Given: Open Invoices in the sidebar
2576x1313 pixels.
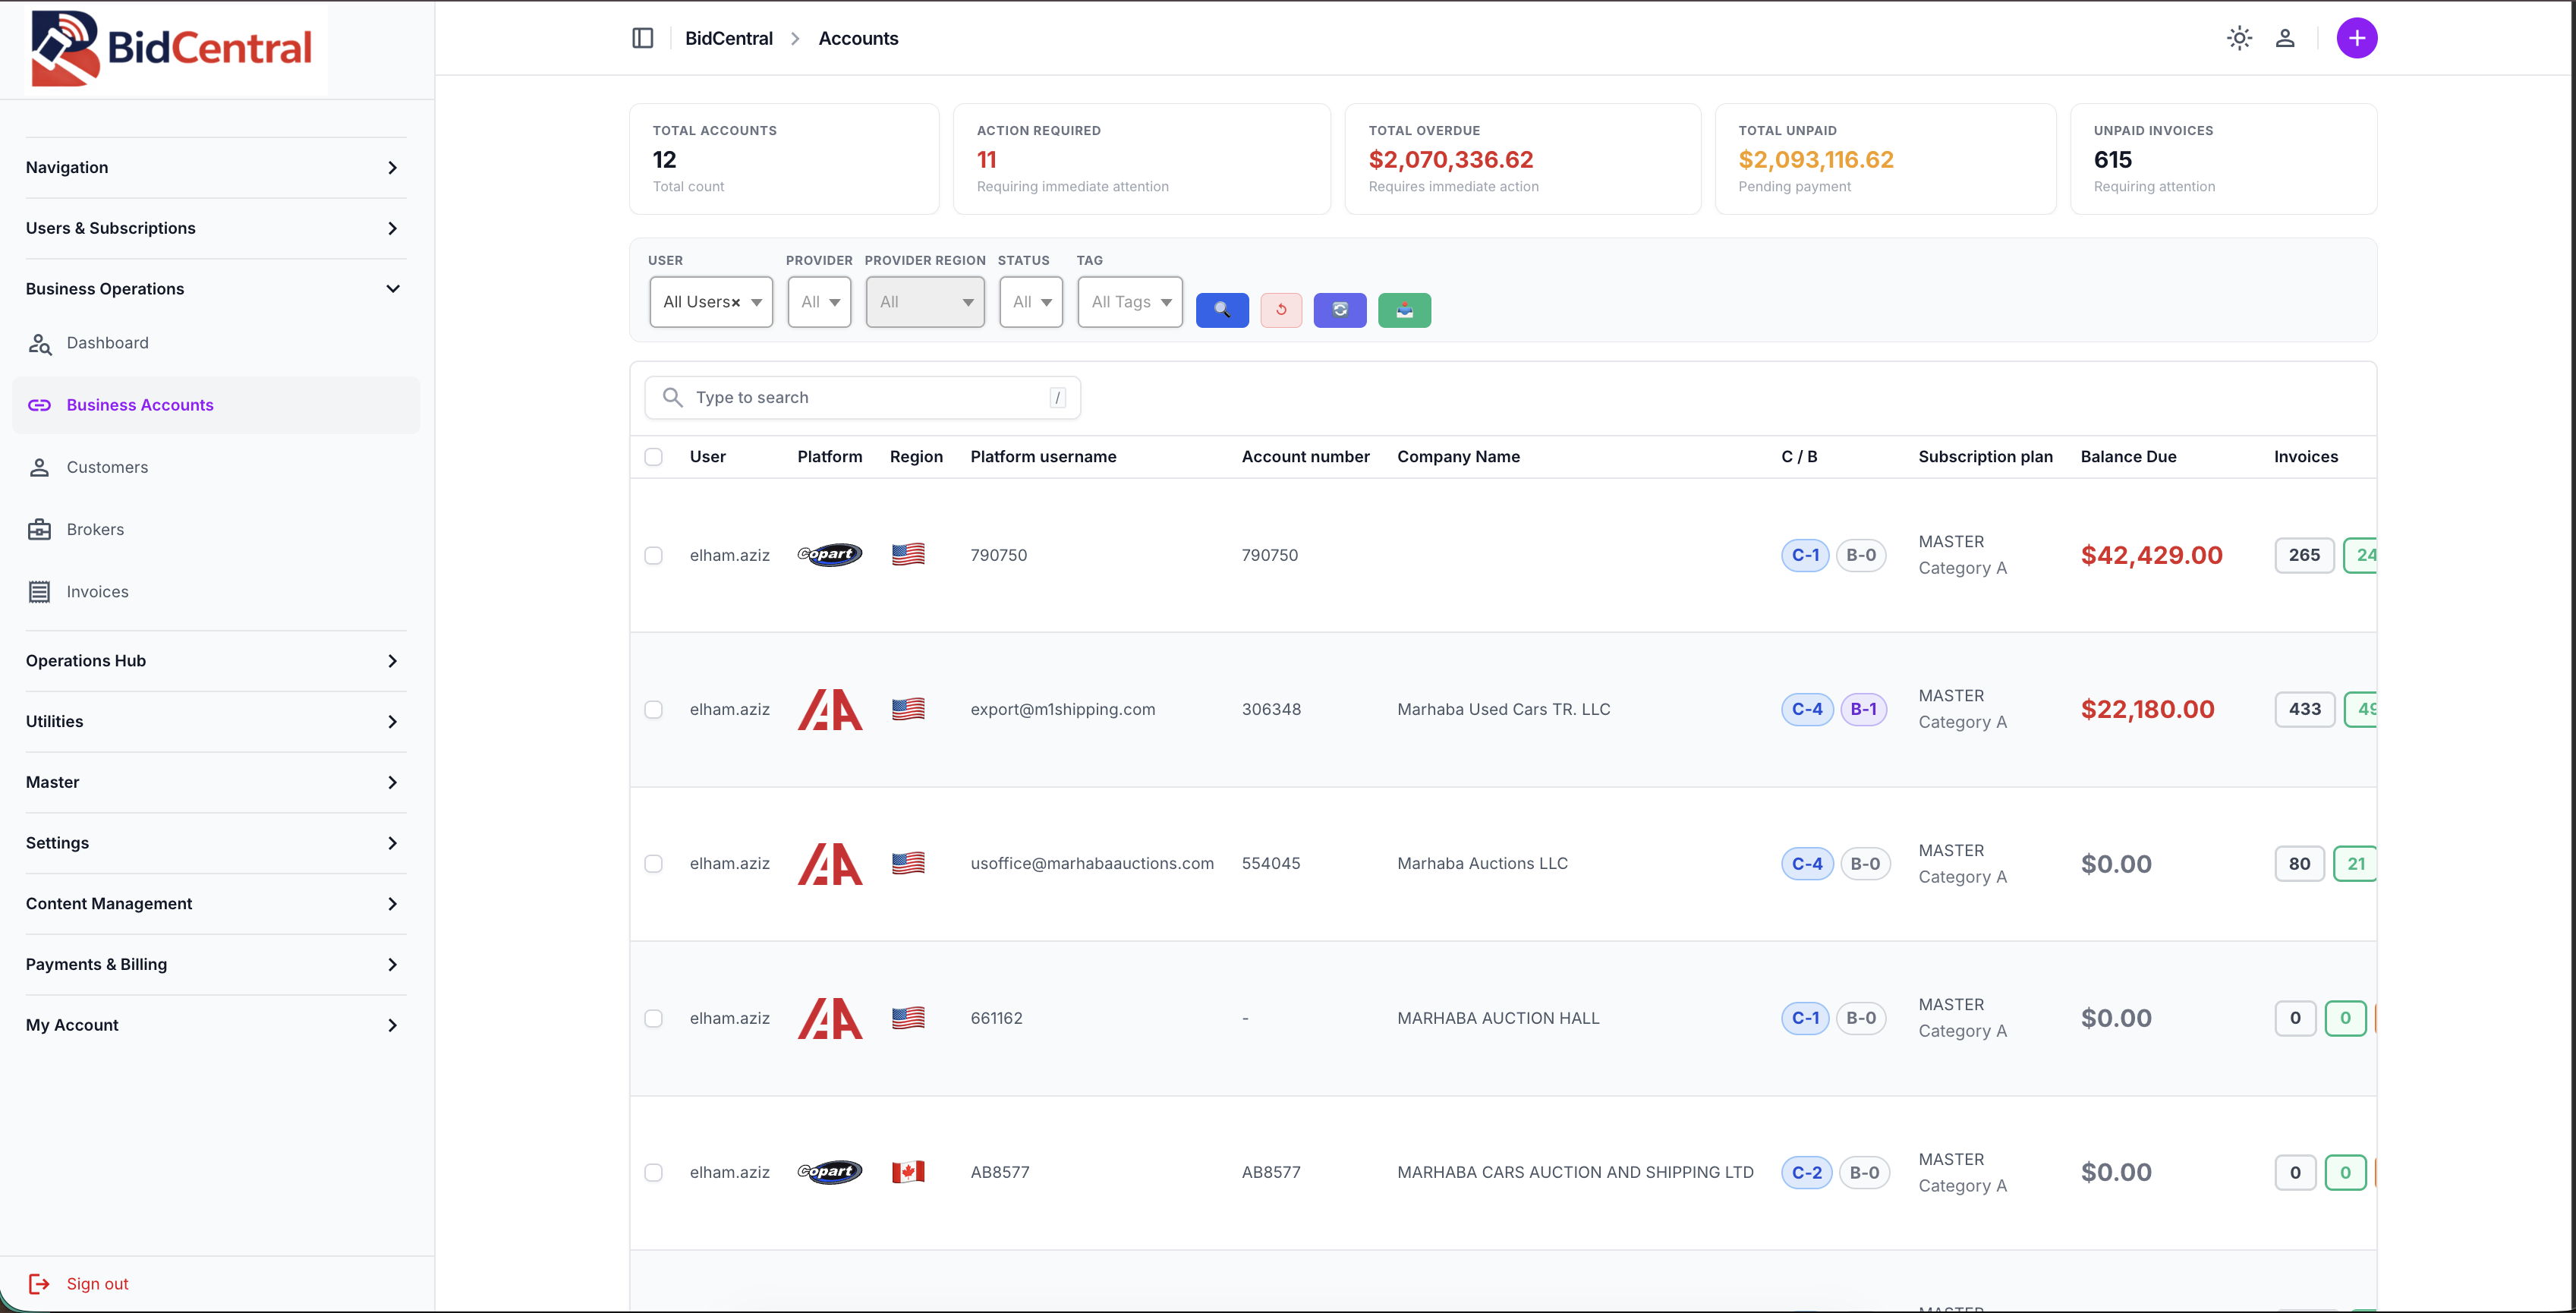Looking at the screenshot, I should coord(216,592).
